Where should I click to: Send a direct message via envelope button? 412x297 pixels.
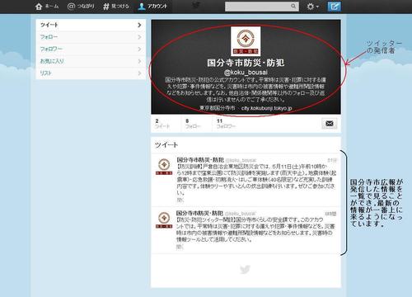pos(330,124)
